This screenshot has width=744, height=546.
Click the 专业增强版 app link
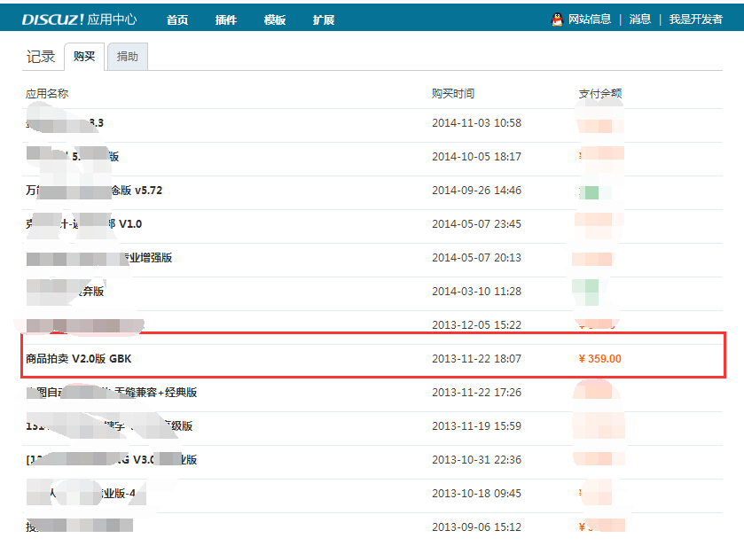click(98, 257)
